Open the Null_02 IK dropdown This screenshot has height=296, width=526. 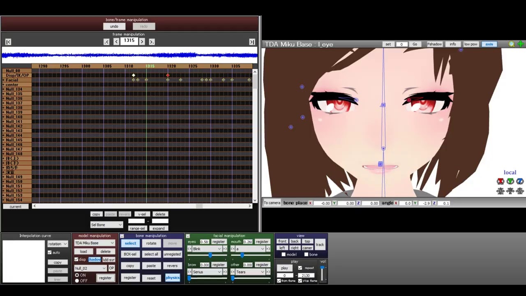click(x=90, y=268)
